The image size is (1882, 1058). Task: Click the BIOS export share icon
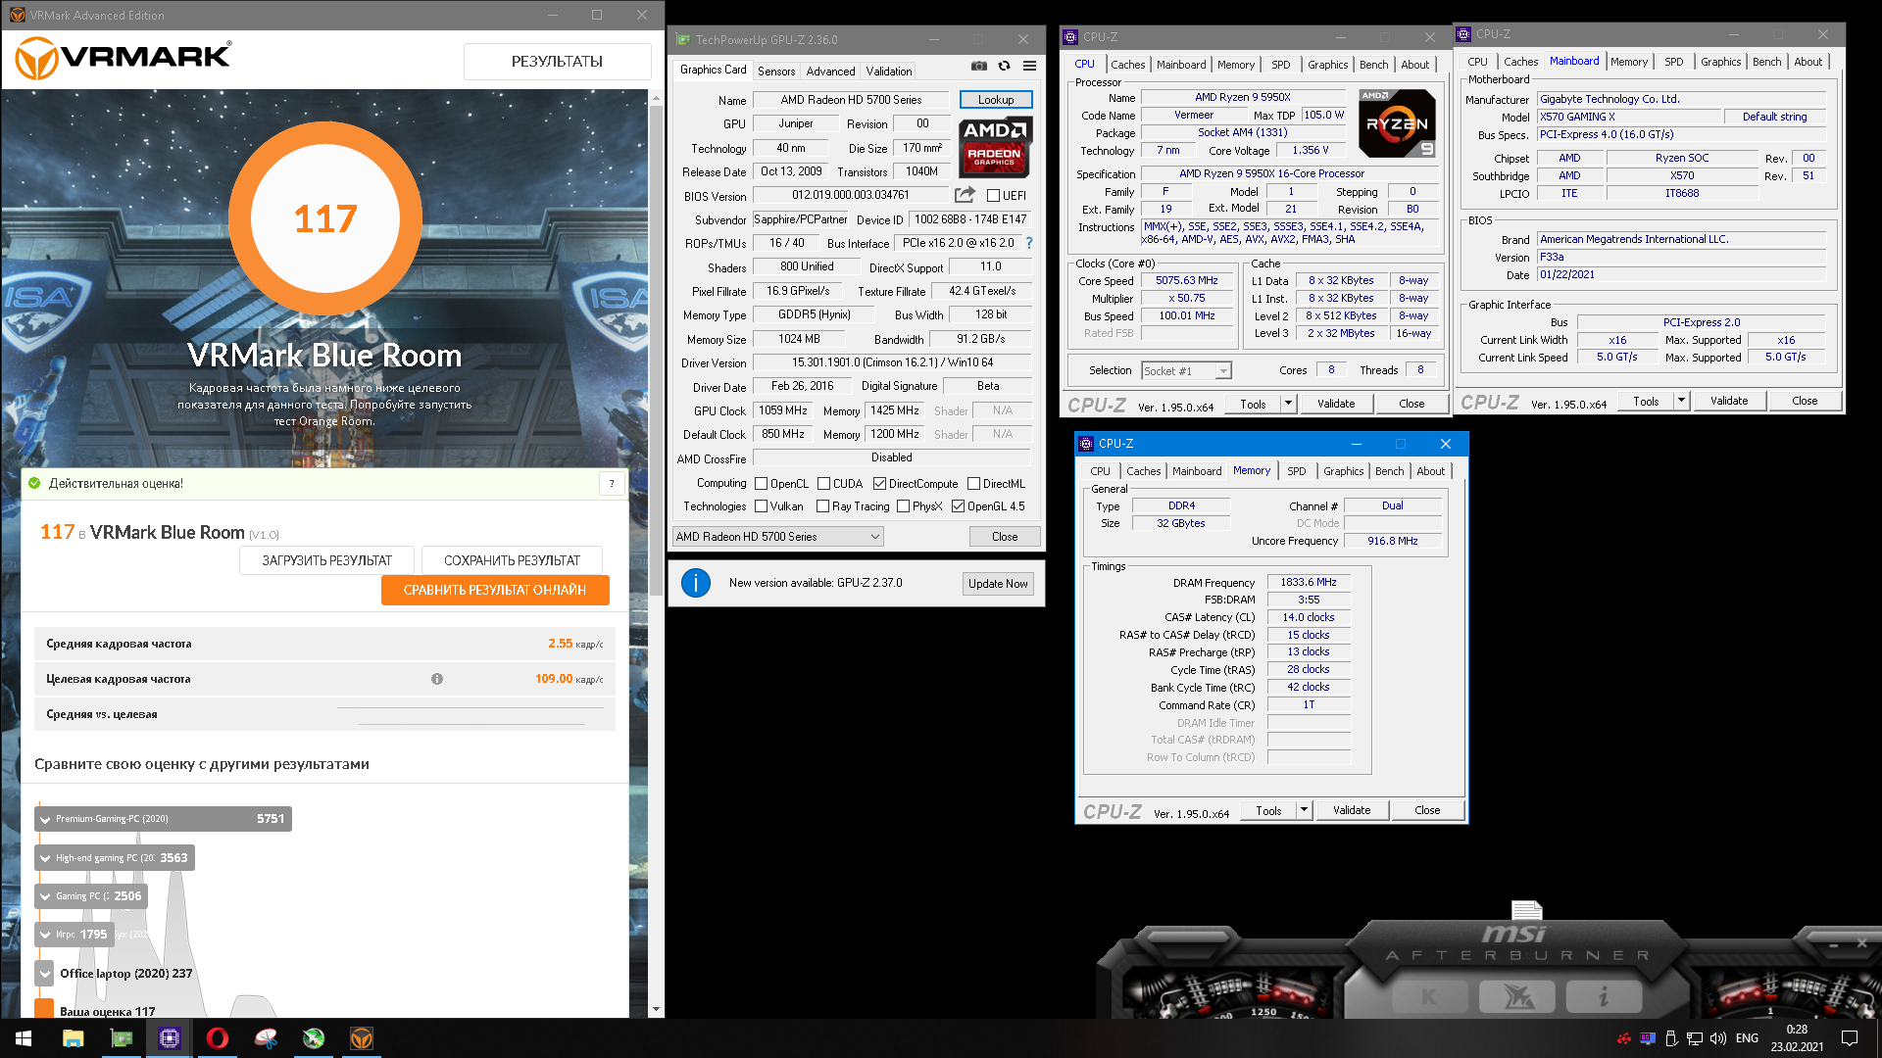[965, 195]
